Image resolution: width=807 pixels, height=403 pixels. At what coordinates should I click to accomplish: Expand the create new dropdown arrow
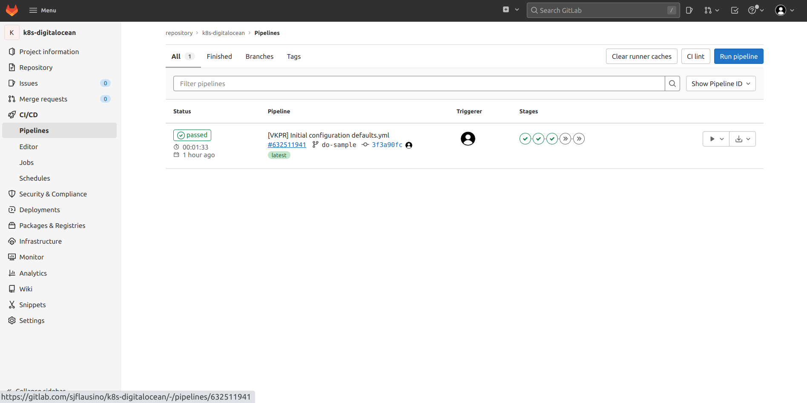click(x=517, y=9)
